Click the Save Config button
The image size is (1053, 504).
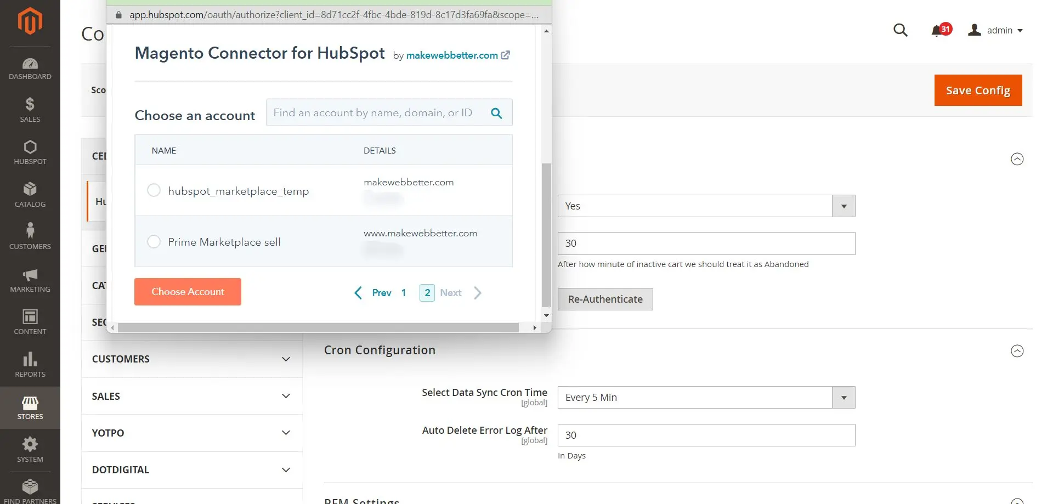tap(978, 90)
